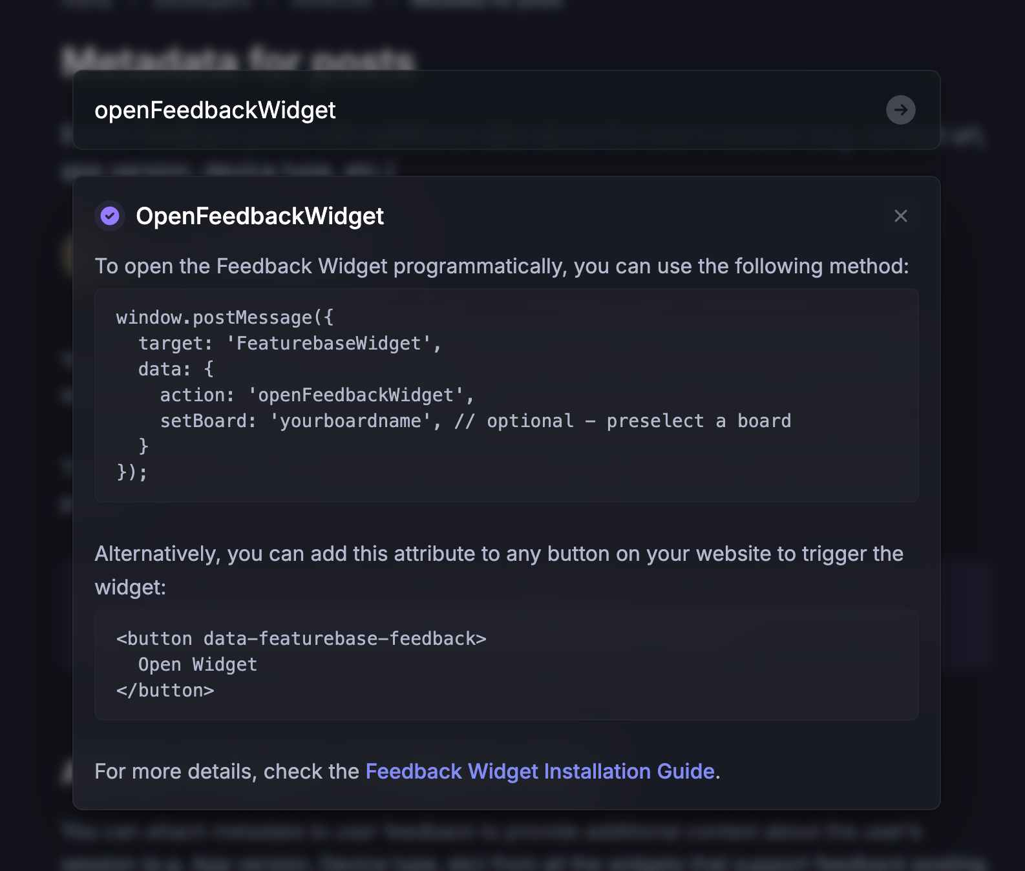The height and width of the screenshot is (871, 1025).
Task: Click the button data-featurebase-feedback opening tag
Action: tap(301, 639)
